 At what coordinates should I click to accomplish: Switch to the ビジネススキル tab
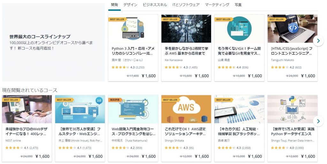pyautogui.click(x=155, y=4)
